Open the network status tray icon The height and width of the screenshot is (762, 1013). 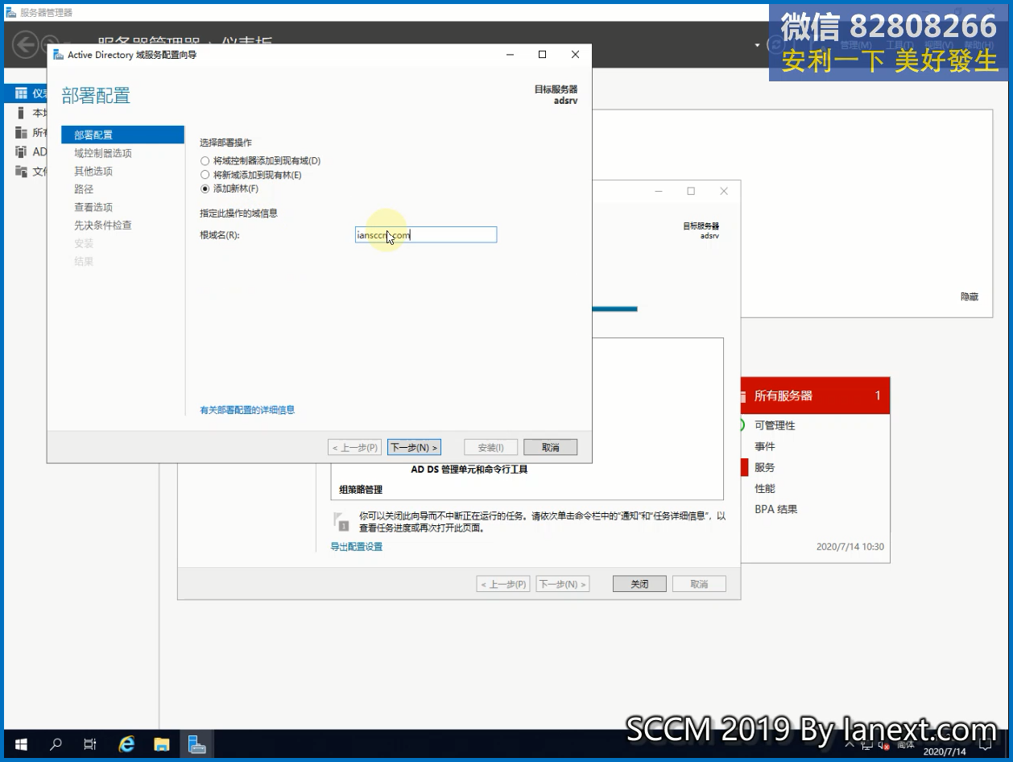pyautogui.click(x=866, y=745)
